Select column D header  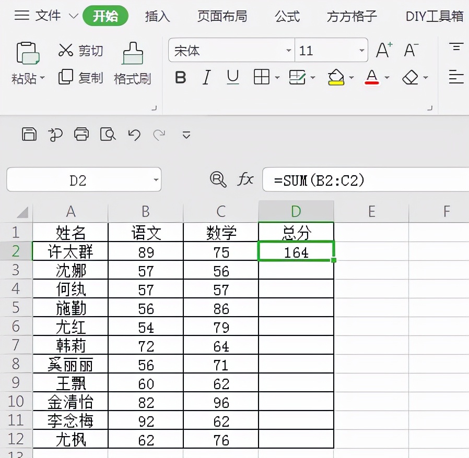pyautogui.click(x=296, y=211)
